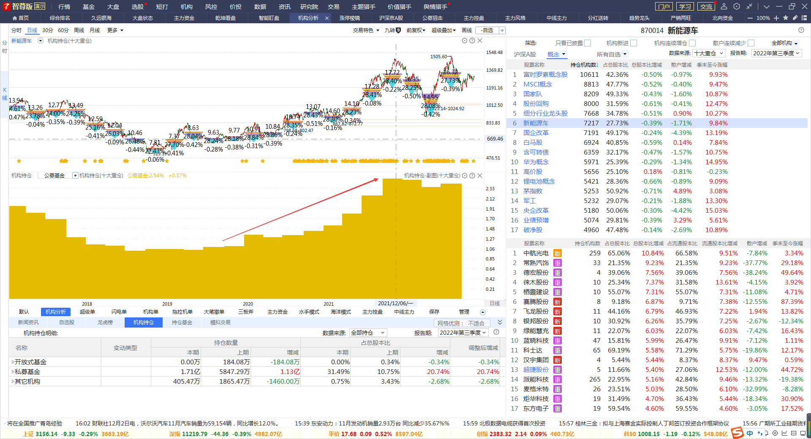811x439 pixels.
Task: Close the 机构分析 tab via its X
Action: (x=327, y=18)
